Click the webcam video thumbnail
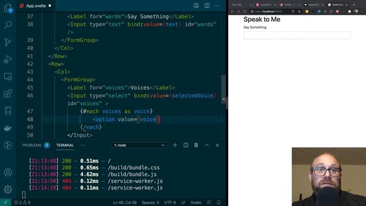This screenshot has height=206, width=366. coord(329,177)
